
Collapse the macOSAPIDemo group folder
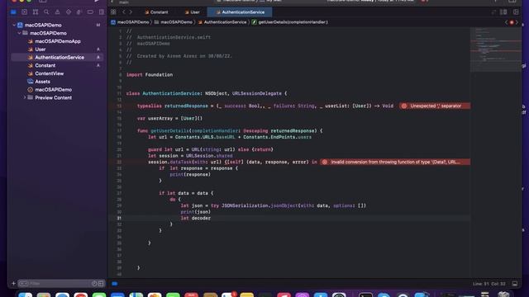pos(19,33)
